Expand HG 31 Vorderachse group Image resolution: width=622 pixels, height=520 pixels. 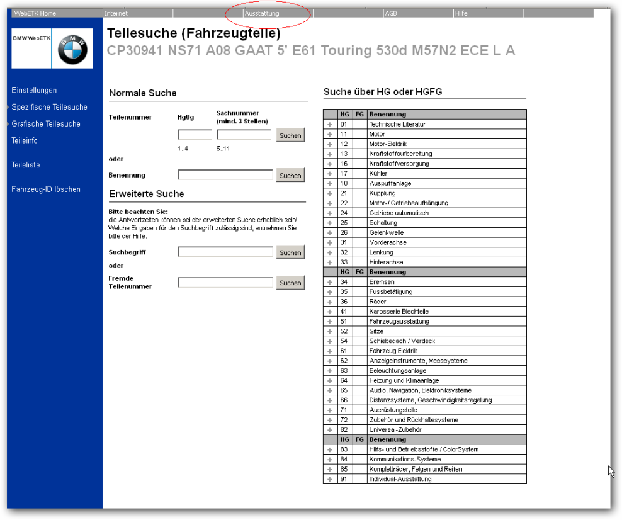(330, 243)
